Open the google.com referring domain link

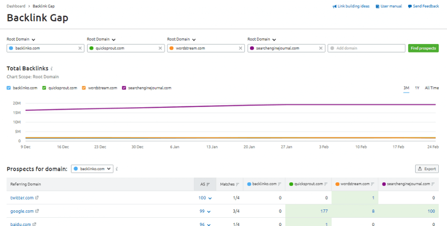tap(22, 211)
